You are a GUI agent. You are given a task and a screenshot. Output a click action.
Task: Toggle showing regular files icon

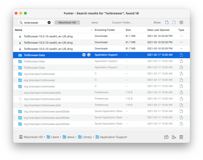coord(167,22)
